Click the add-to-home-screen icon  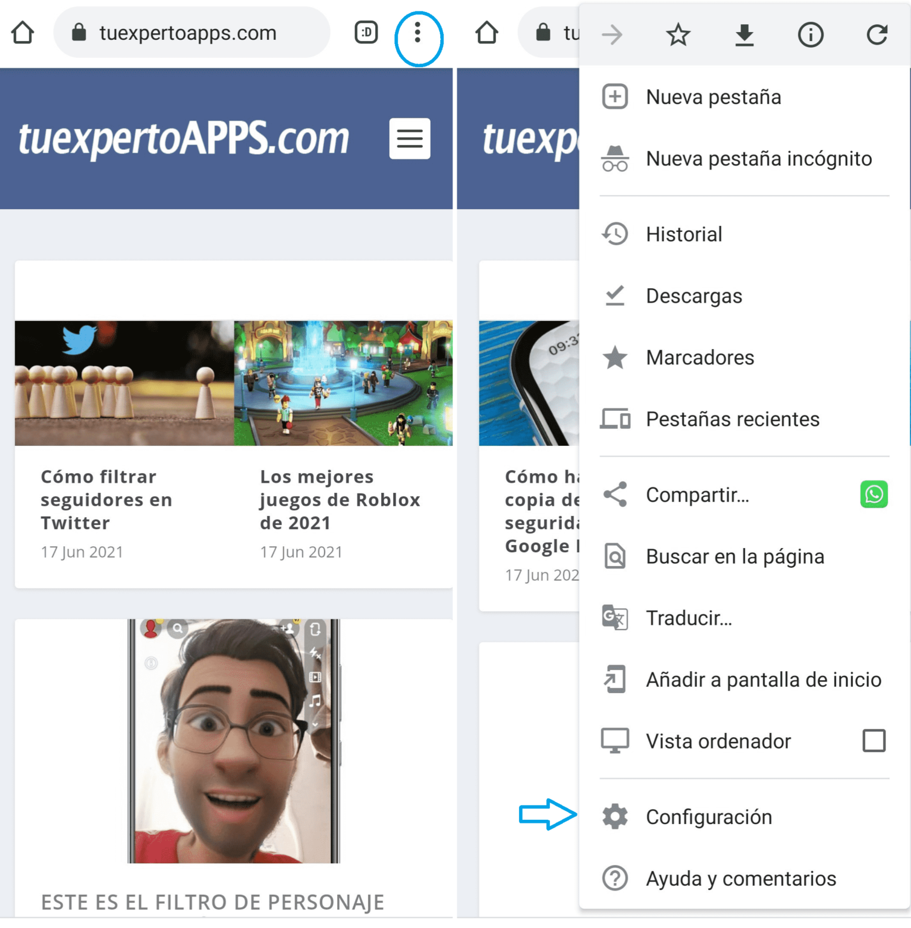click(x=615, y=680)
